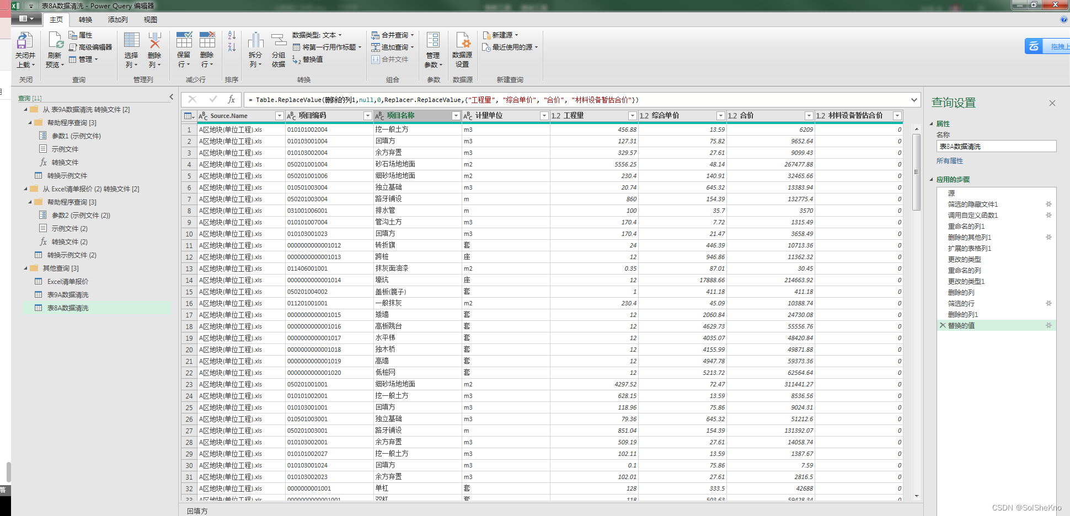Open the Source.Name column filter dropdown
The image size is (1070, 516).
[280, 116]
